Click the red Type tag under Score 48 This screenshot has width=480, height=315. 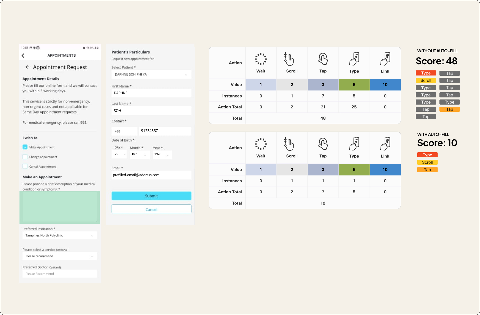pyautogui.click(x=426, y=73)
